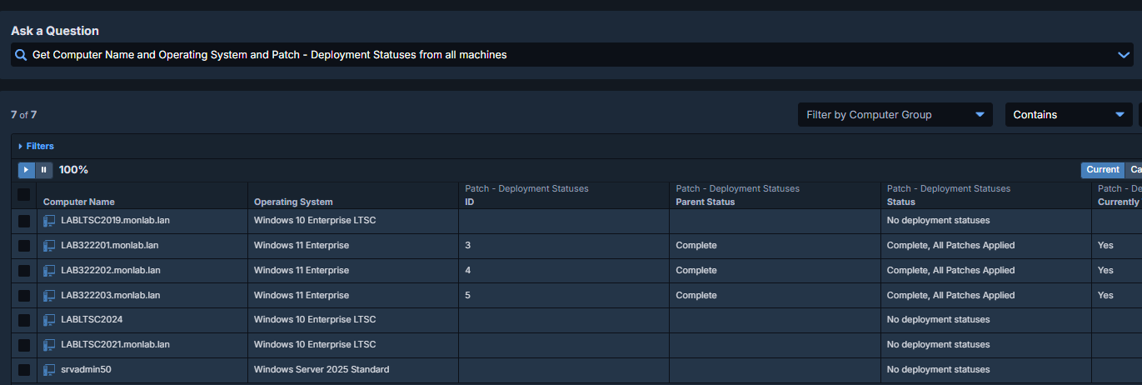Open the Filter by Computer Group dropdown

[895, 115]
